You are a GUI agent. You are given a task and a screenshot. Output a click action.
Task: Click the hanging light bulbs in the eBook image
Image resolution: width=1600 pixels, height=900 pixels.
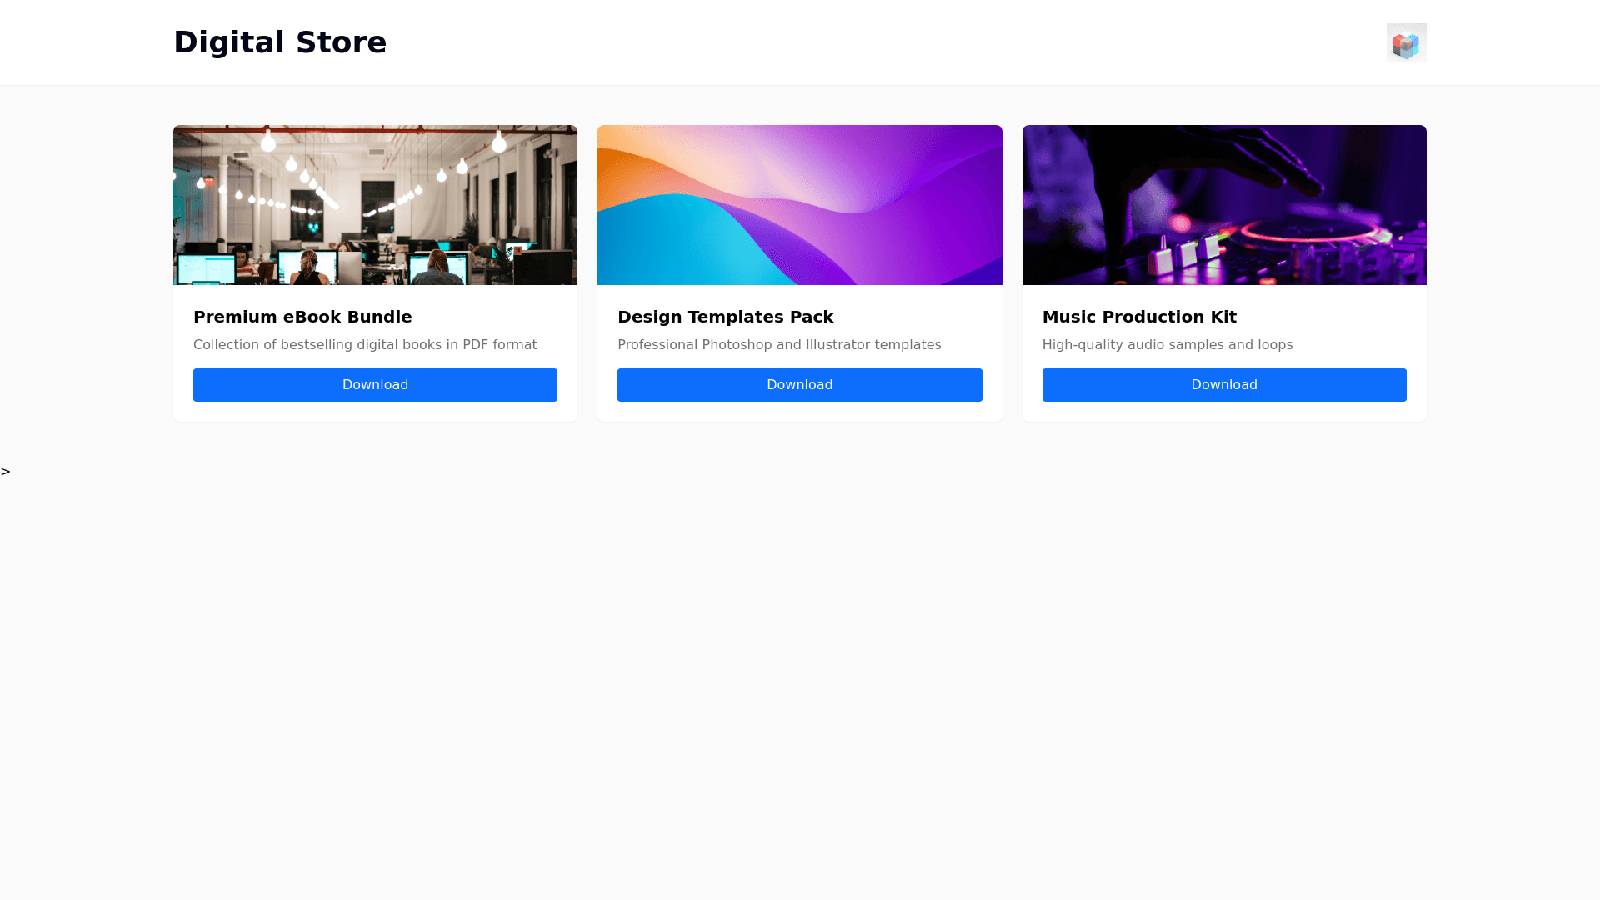[x=268, y=143]
